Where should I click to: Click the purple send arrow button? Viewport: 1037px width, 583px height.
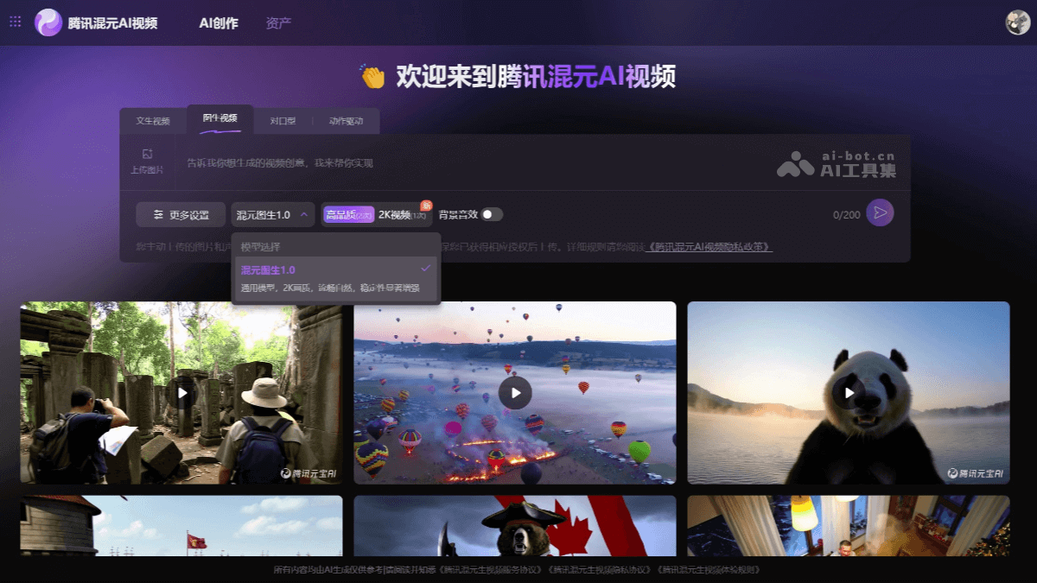click(878, 212)
